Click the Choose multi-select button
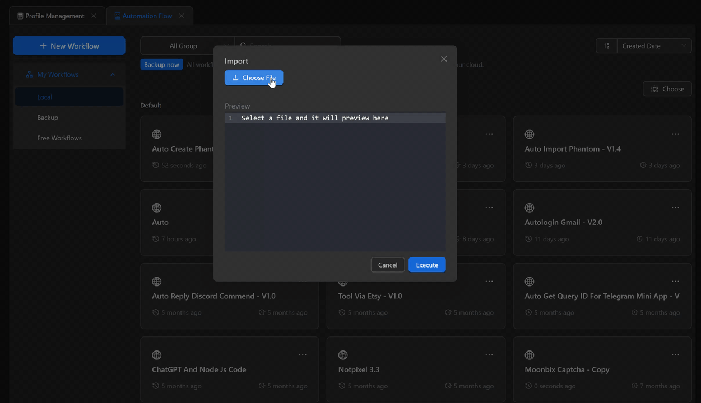This screenshot has height=403, width=701. pos(667,89)
